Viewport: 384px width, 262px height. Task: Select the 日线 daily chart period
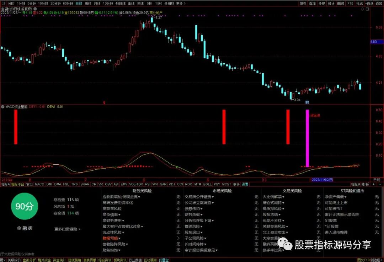(x=79, y=4)
